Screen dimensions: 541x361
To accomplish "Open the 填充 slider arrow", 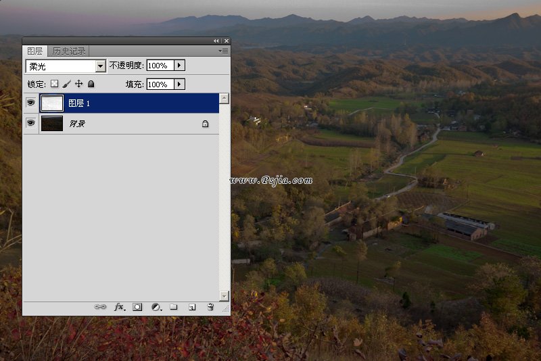I will pyautogui.click(x=179, y=85).
